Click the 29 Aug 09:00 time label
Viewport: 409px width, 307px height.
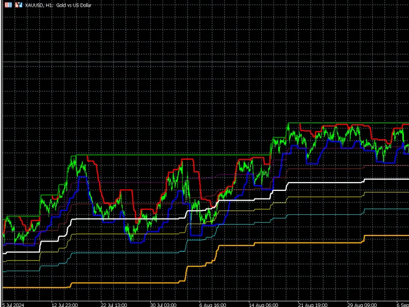tap(361, 304)
